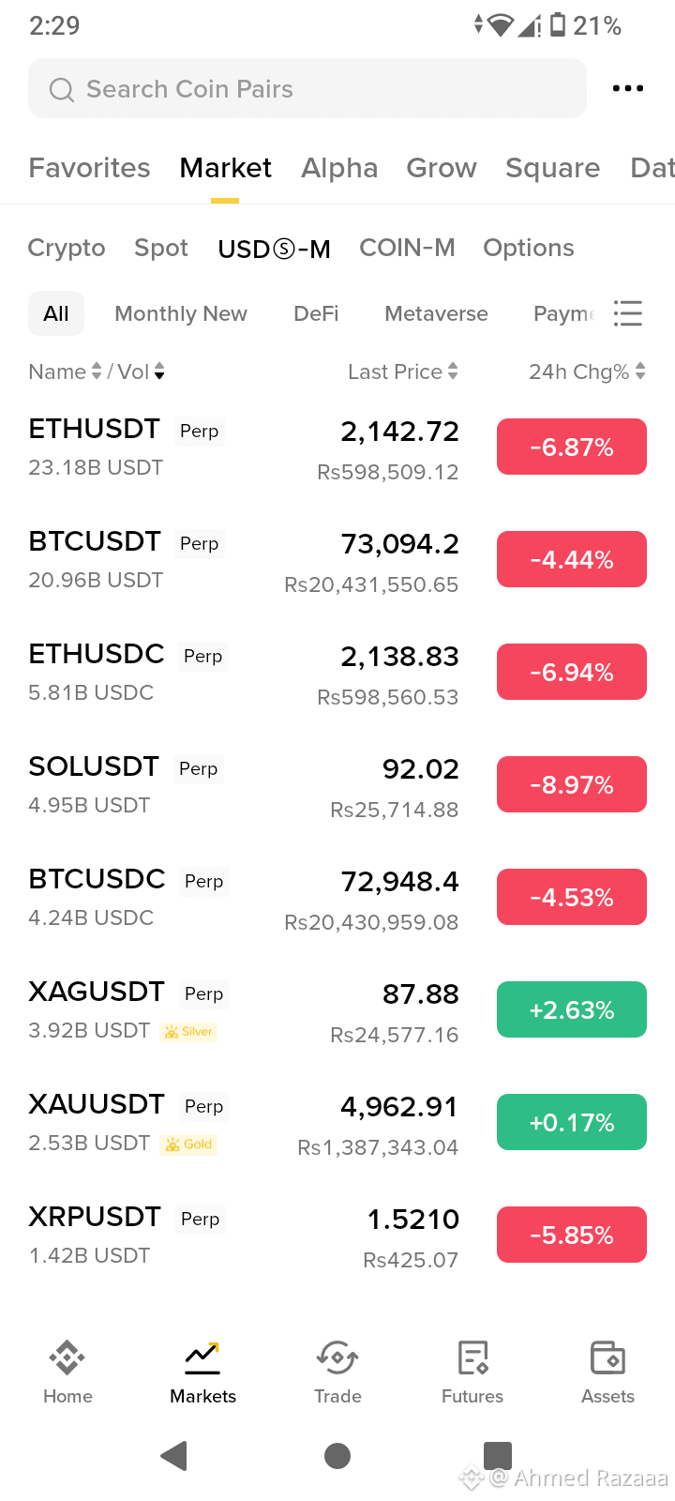Switch to the Alpha tab
The height and width of the screenshot is (1501, 675).
click(339, 168)
